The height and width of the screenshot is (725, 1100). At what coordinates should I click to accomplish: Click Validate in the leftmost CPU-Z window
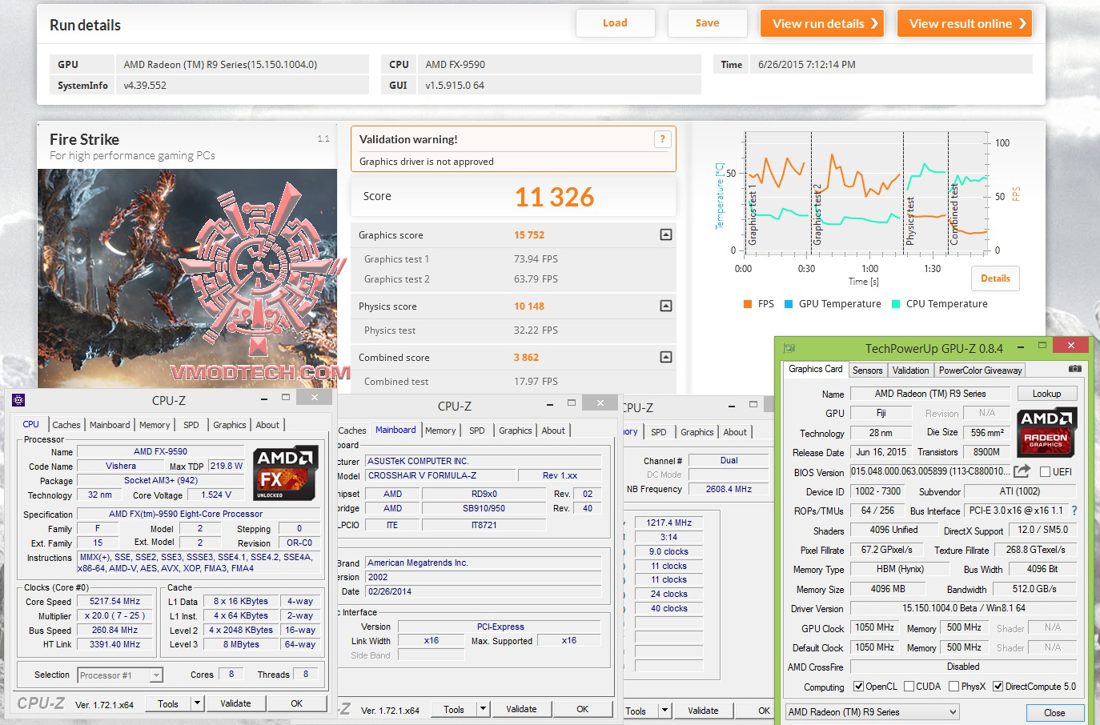point(235,703)
